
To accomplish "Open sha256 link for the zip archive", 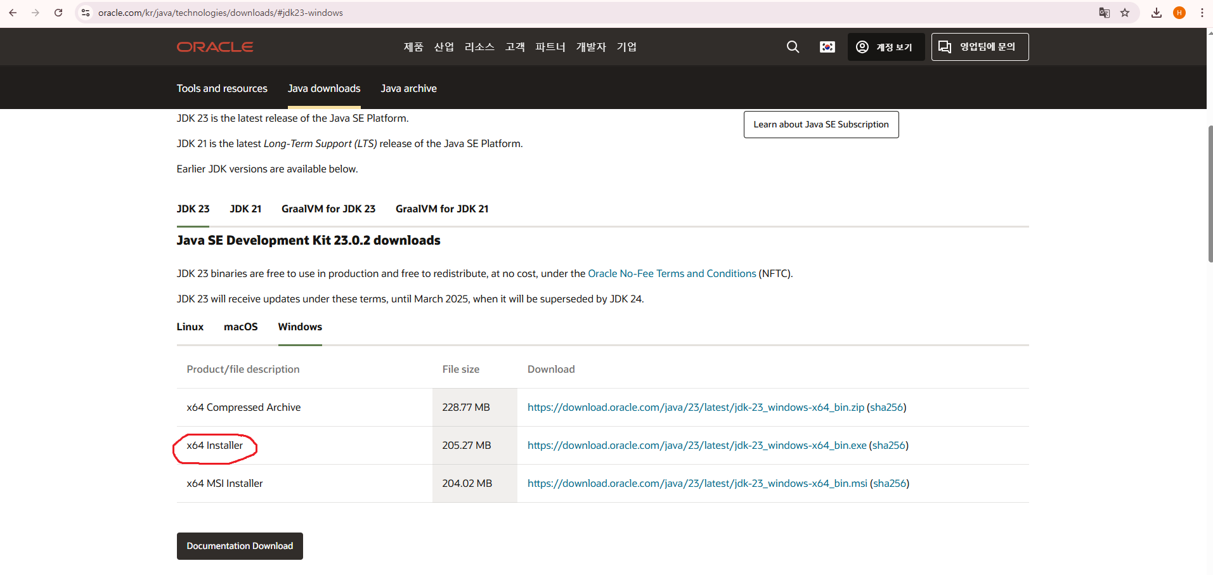I will click(x=886, y=408).
